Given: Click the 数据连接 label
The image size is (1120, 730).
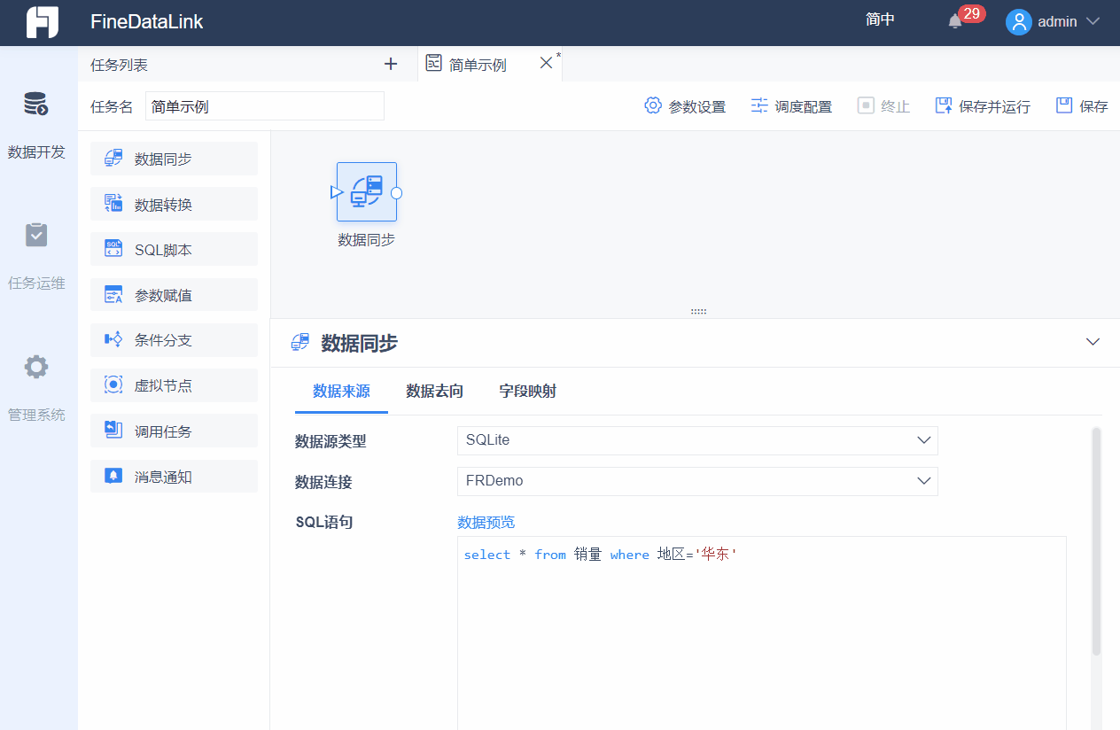Looking at the screenshot, I should tap(323, 482).
